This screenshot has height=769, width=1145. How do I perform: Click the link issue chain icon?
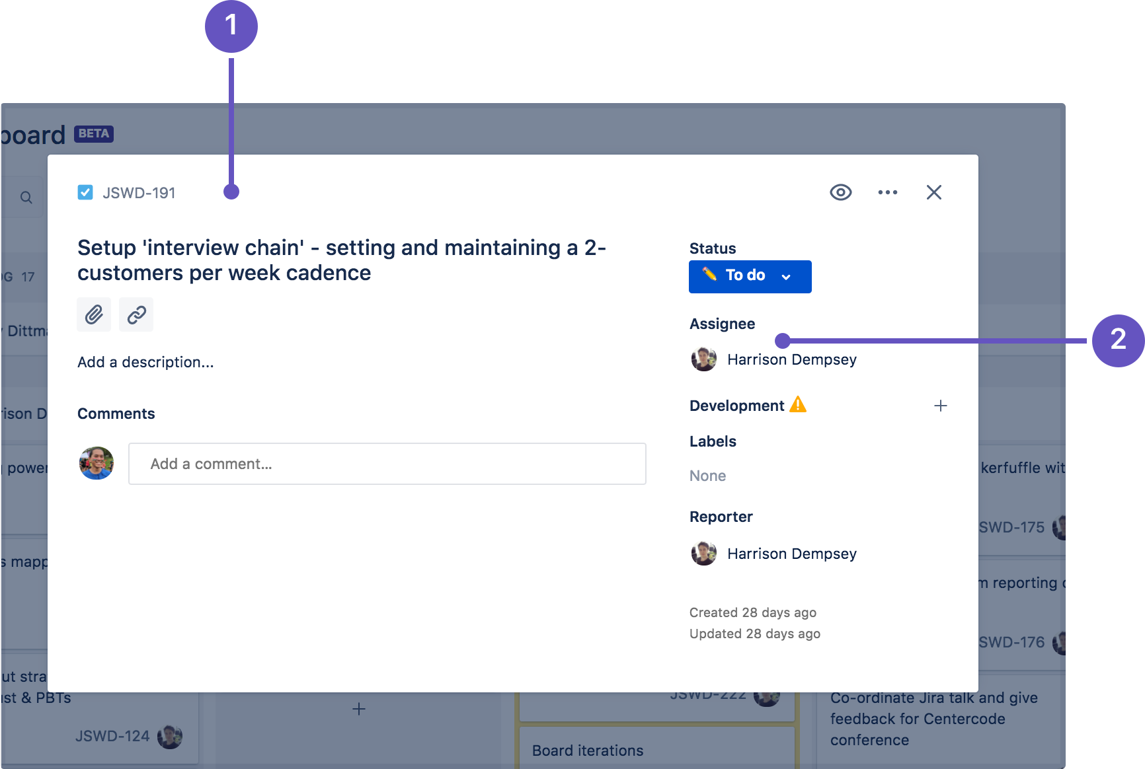click(136, 314)
